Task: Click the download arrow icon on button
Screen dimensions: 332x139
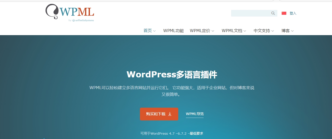Action: click(x=170, y=114)
